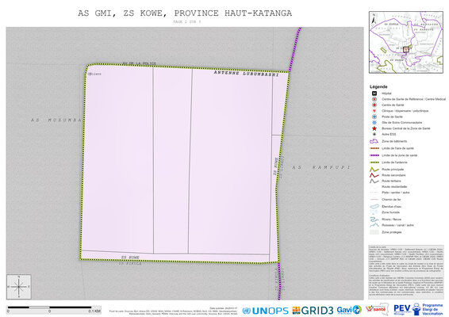Select the Étendue d'eau legend symbol
This screenshot has height=317, width=449.
tap(374, 207)
